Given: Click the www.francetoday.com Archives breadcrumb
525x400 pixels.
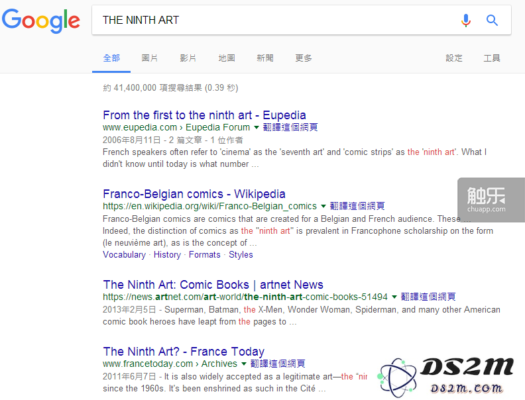Looking at the screenshot, I should 170,364.
